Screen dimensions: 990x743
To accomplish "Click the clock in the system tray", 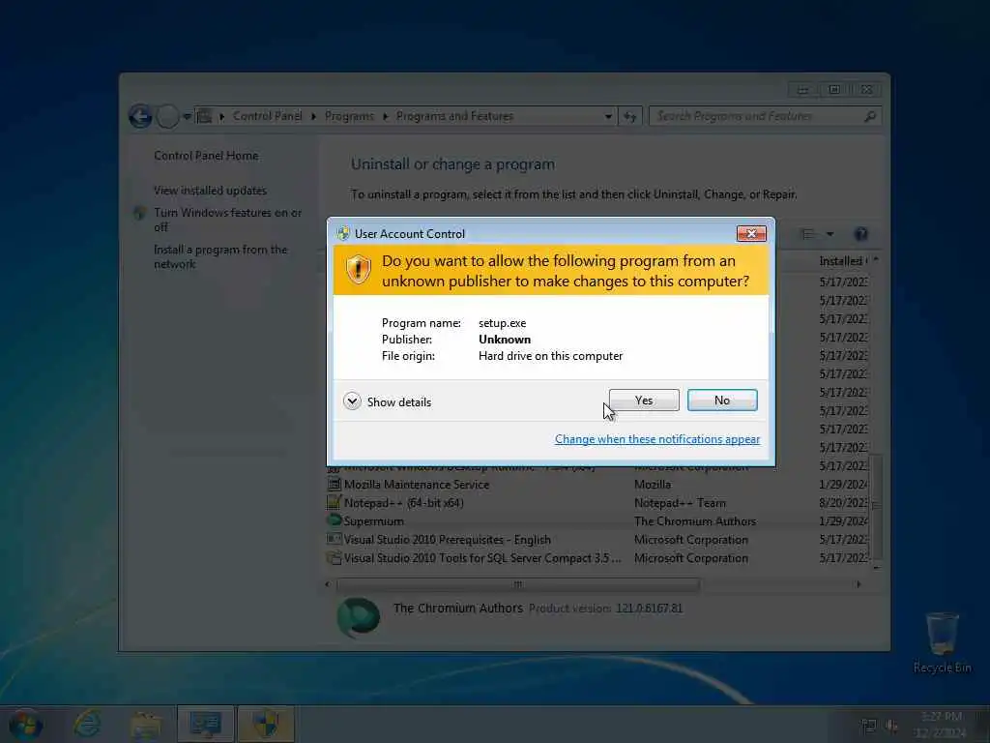I will point(942,725).
